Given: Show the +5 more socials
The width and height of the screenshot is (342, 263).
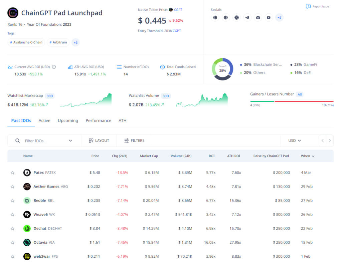Looking at the screenshot, I should [279, 17].
